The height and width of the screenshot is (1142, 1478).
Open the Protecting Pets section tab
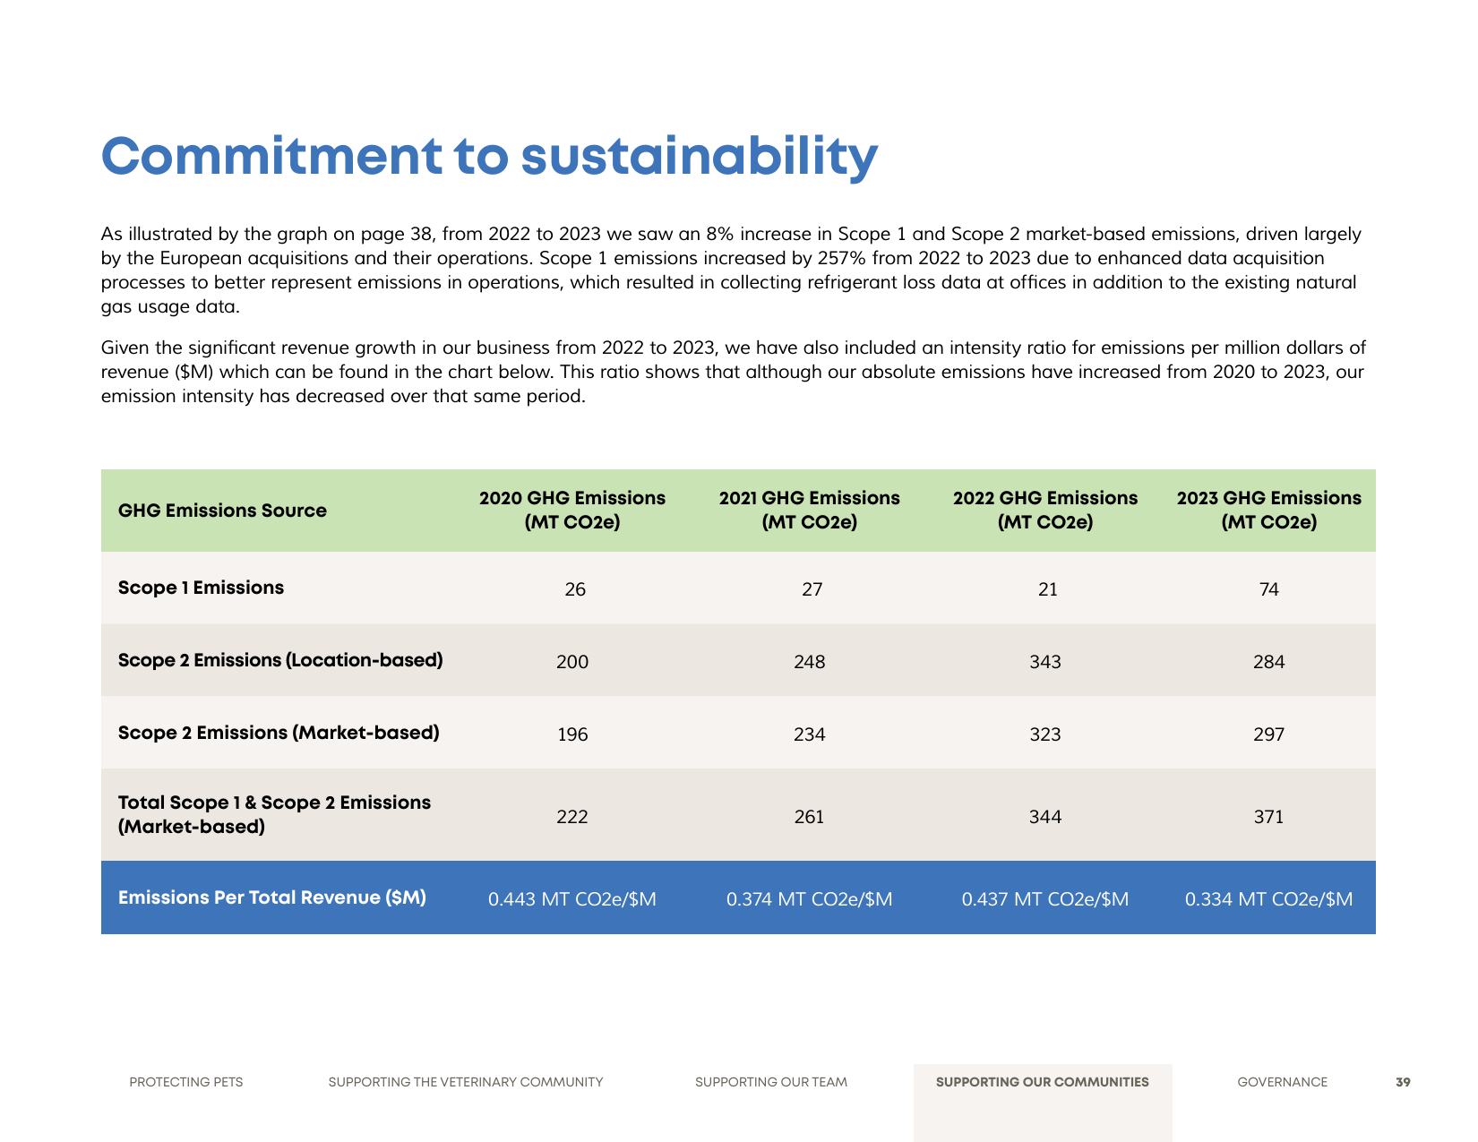(186, 1082)
